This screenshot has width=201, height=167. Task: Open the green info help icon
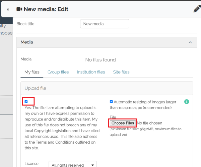pos(187,102)
